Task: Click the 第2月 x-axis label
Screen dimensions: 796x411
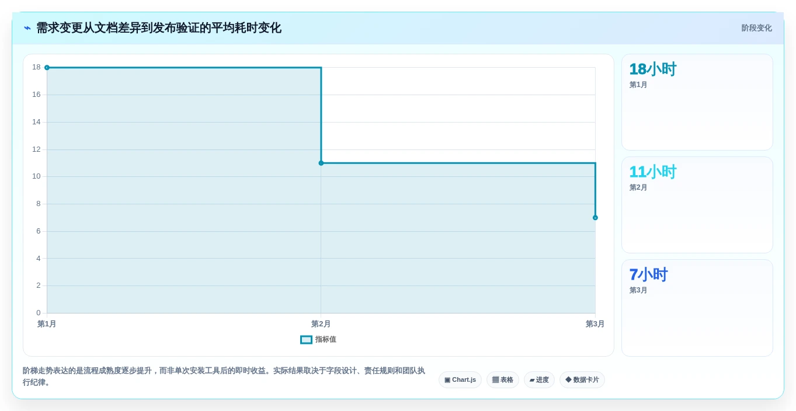Action: click(321, 324)
